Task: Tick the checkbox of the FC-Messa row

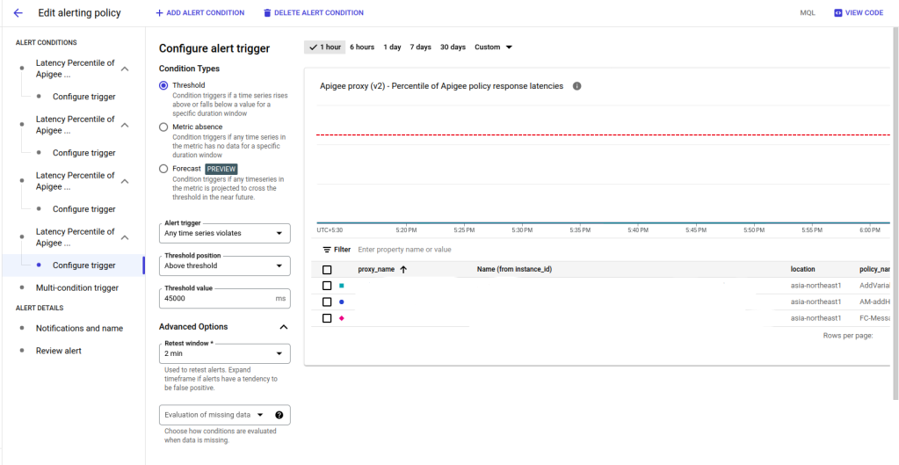Action: pyautogui.click(x=327, y=318)
